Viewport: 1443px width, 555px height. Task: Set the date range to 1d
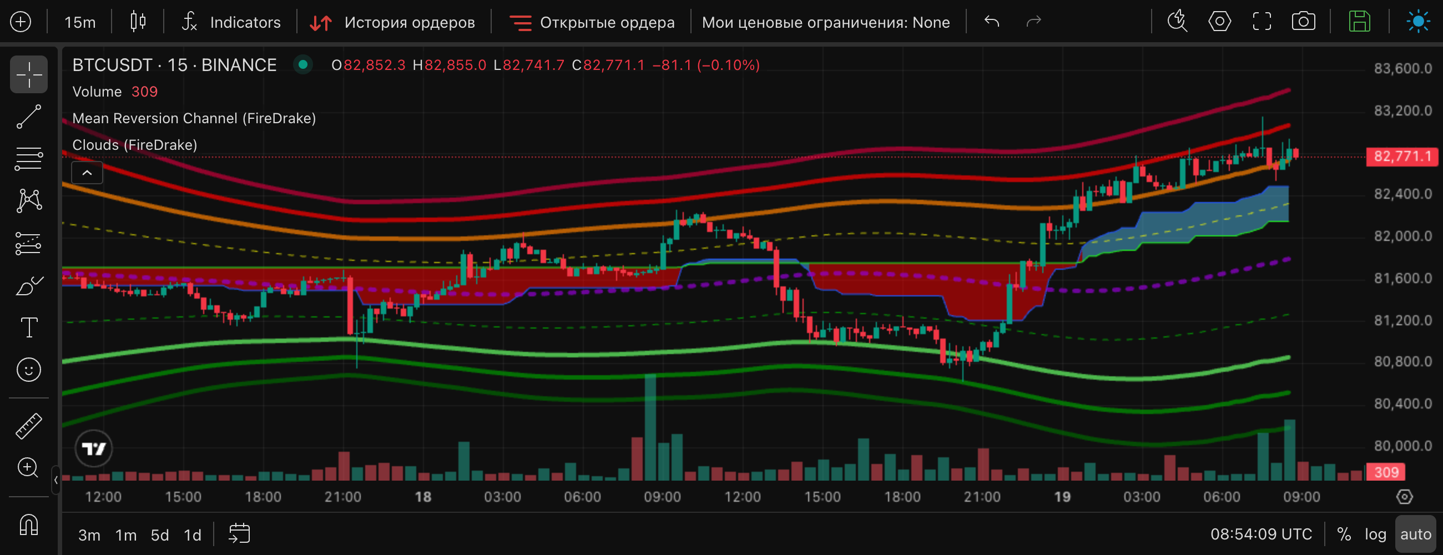click(193, 535)
